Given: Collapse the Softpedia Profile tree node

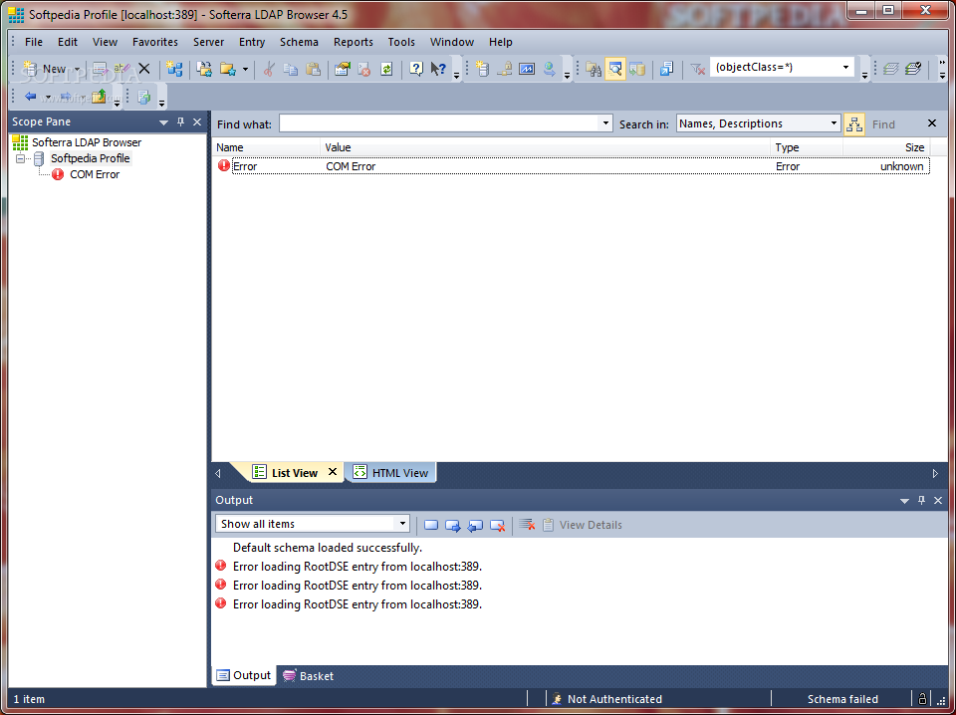Looking at the screenshot, I should pyautogui.click(x=20, y=158).
